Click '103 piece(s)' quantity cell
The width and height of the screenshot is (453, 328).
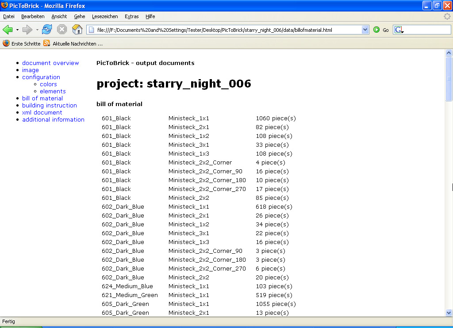click(274, 286)
